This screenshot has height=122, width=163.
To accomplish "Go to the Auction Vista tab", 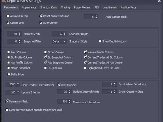I will (129, 7).
